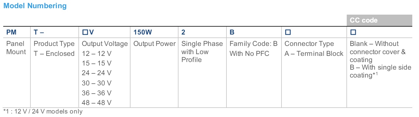Screen dimensions: 419x117
Task: Click the gray CC code header
Action: click(x=363, y=20)
